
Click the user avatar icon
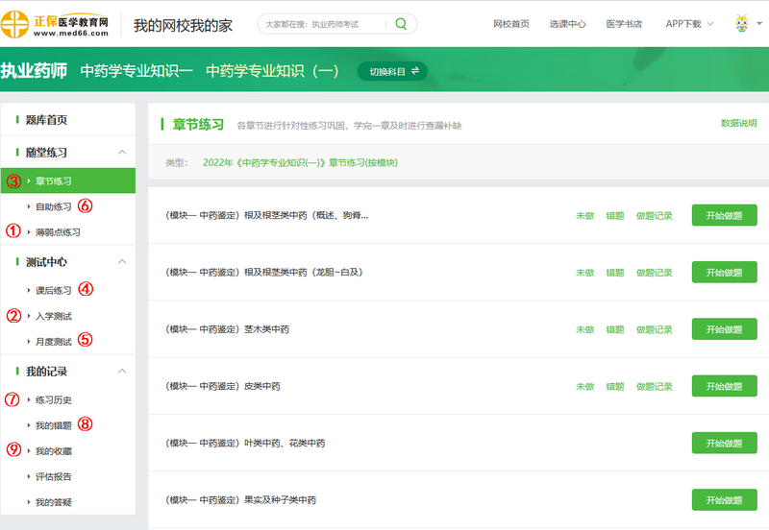742,24
